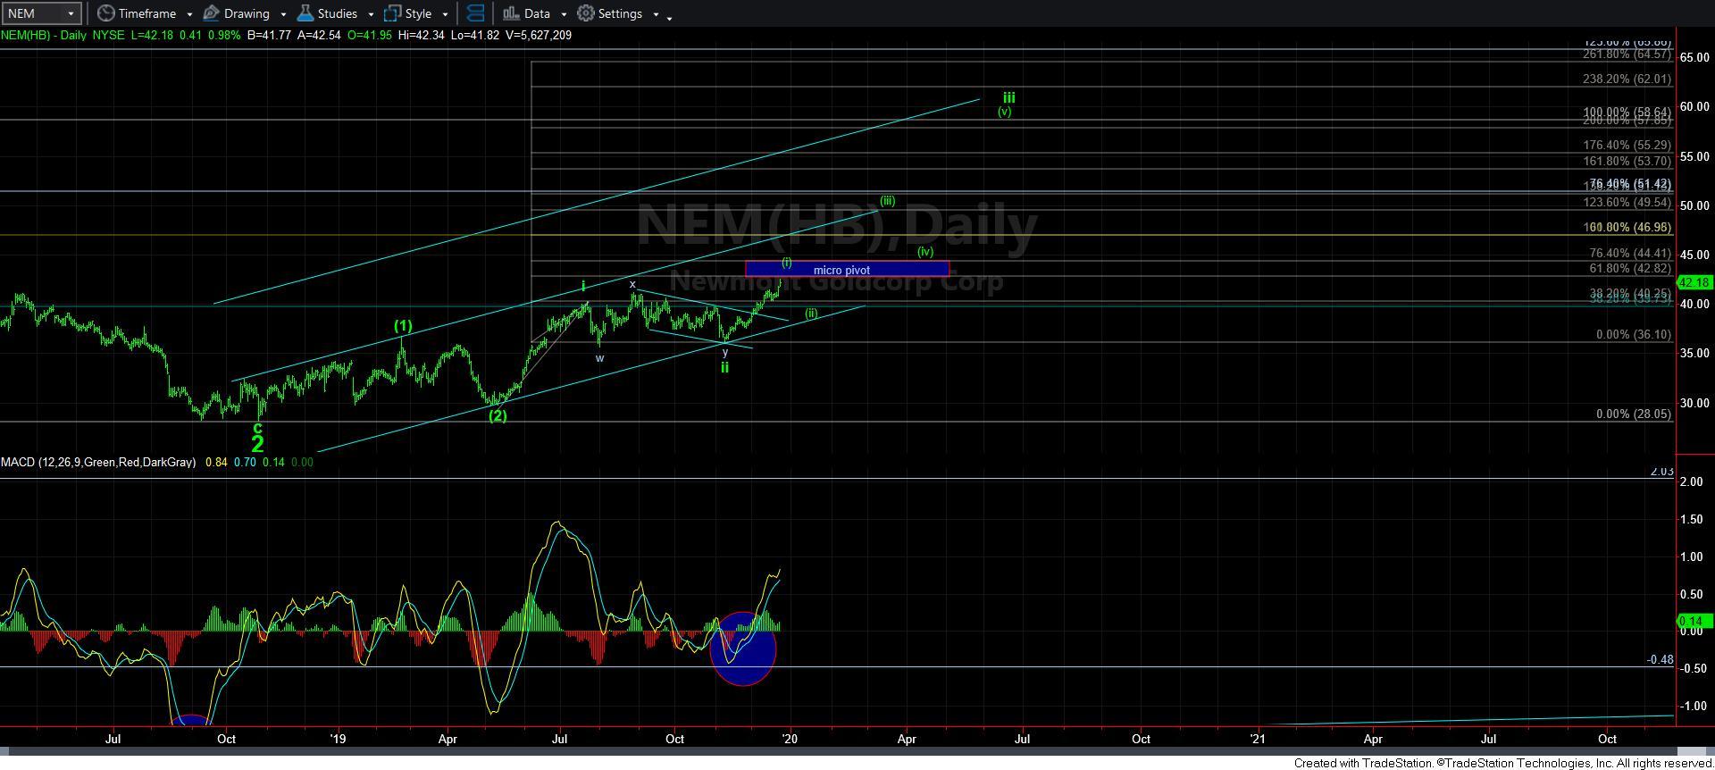
Task: Open the Style menu label
Action: click(x=418, y=13)
